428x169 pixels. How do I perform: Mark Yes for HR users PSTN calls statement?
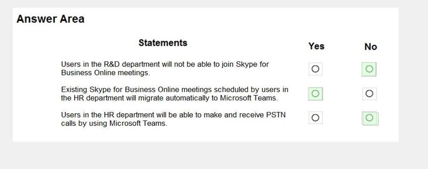click(x=315, y=117)
